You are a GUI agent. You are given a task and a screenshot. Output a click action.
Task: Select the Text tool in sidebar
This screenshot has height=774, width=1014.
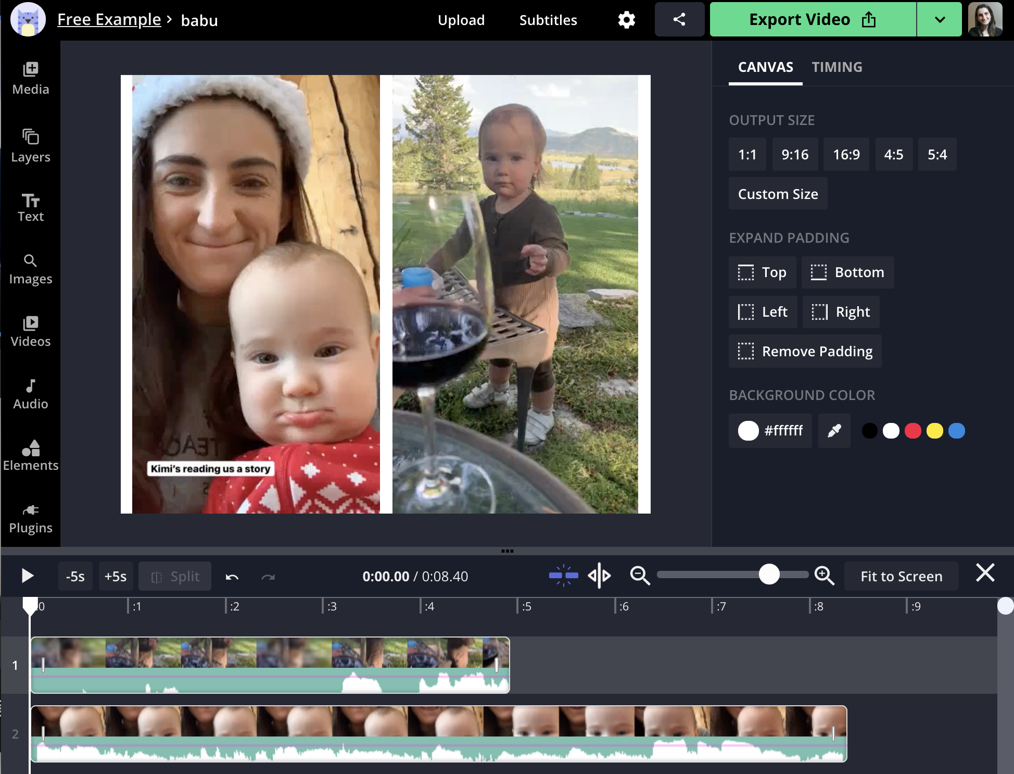[31, 207]
